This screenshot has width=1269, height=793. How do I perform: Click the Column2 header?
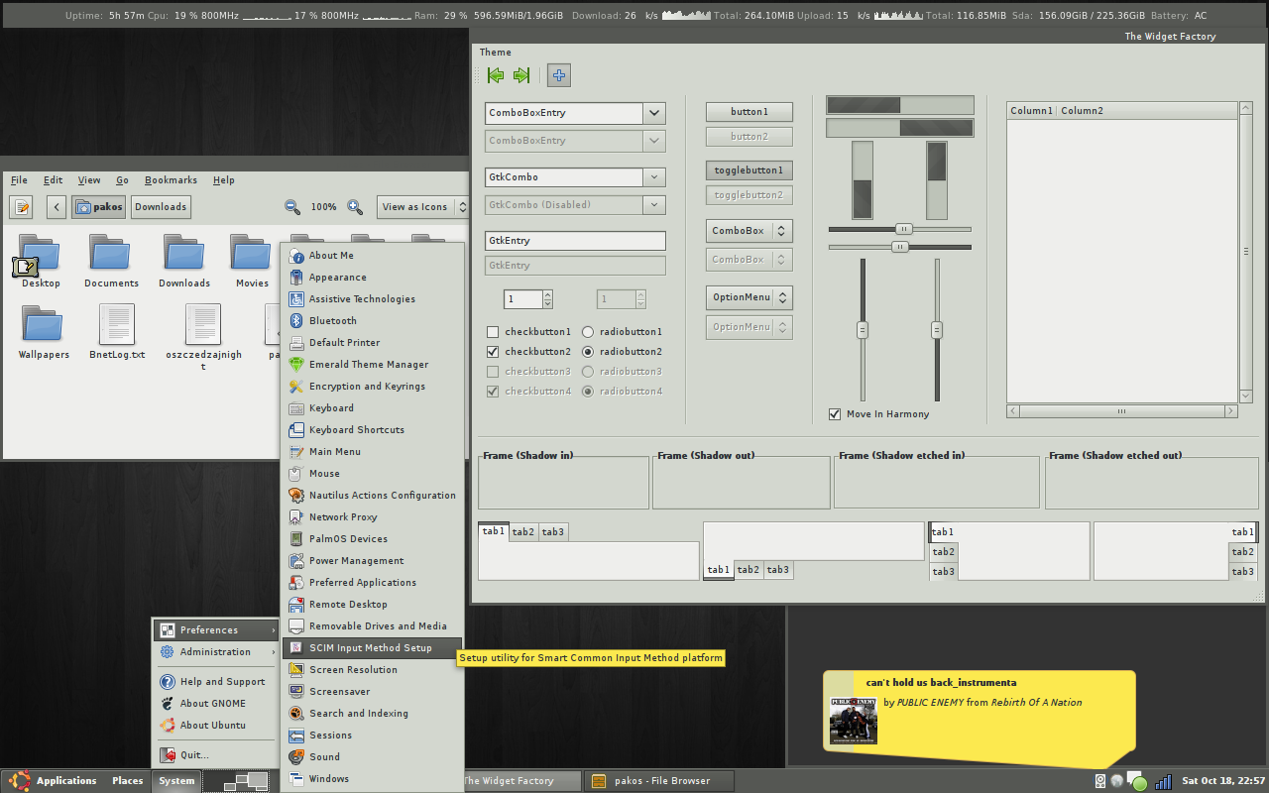click(x=1147, y=111)
